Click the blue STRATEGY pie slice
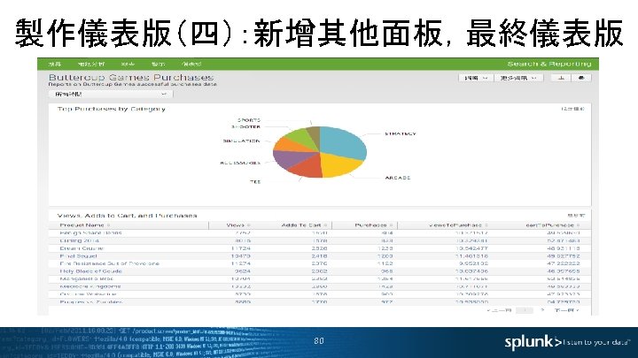638x358 pixels. 344,142
